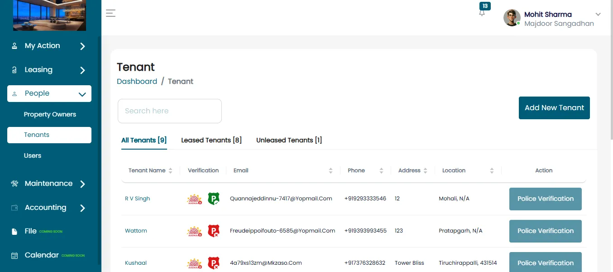Sort by Tenant Name column arrows
The image size is (613, 272).
[170, 171]
